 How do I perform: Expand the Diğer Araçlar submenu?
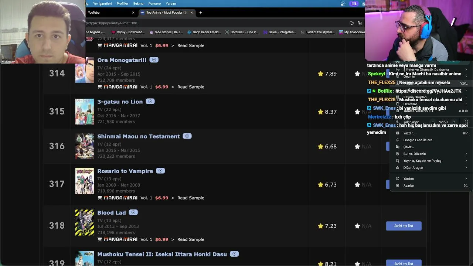(x=432, y=168)
